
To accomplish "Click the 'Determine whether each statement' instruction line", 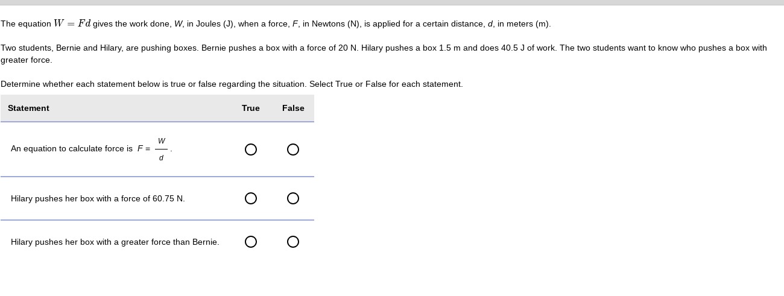I will coord(232,84).
